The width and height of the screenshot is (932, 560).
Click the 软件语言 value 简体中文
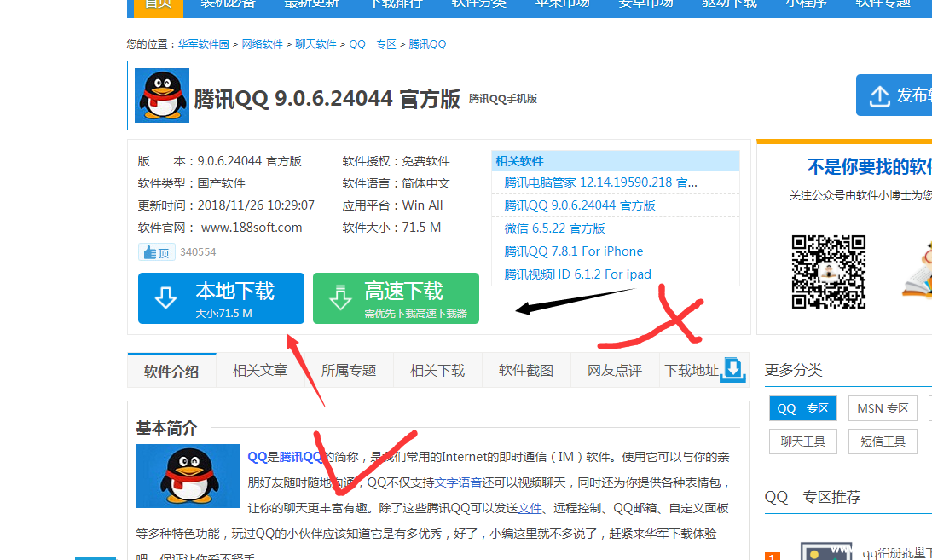[425, 183]
